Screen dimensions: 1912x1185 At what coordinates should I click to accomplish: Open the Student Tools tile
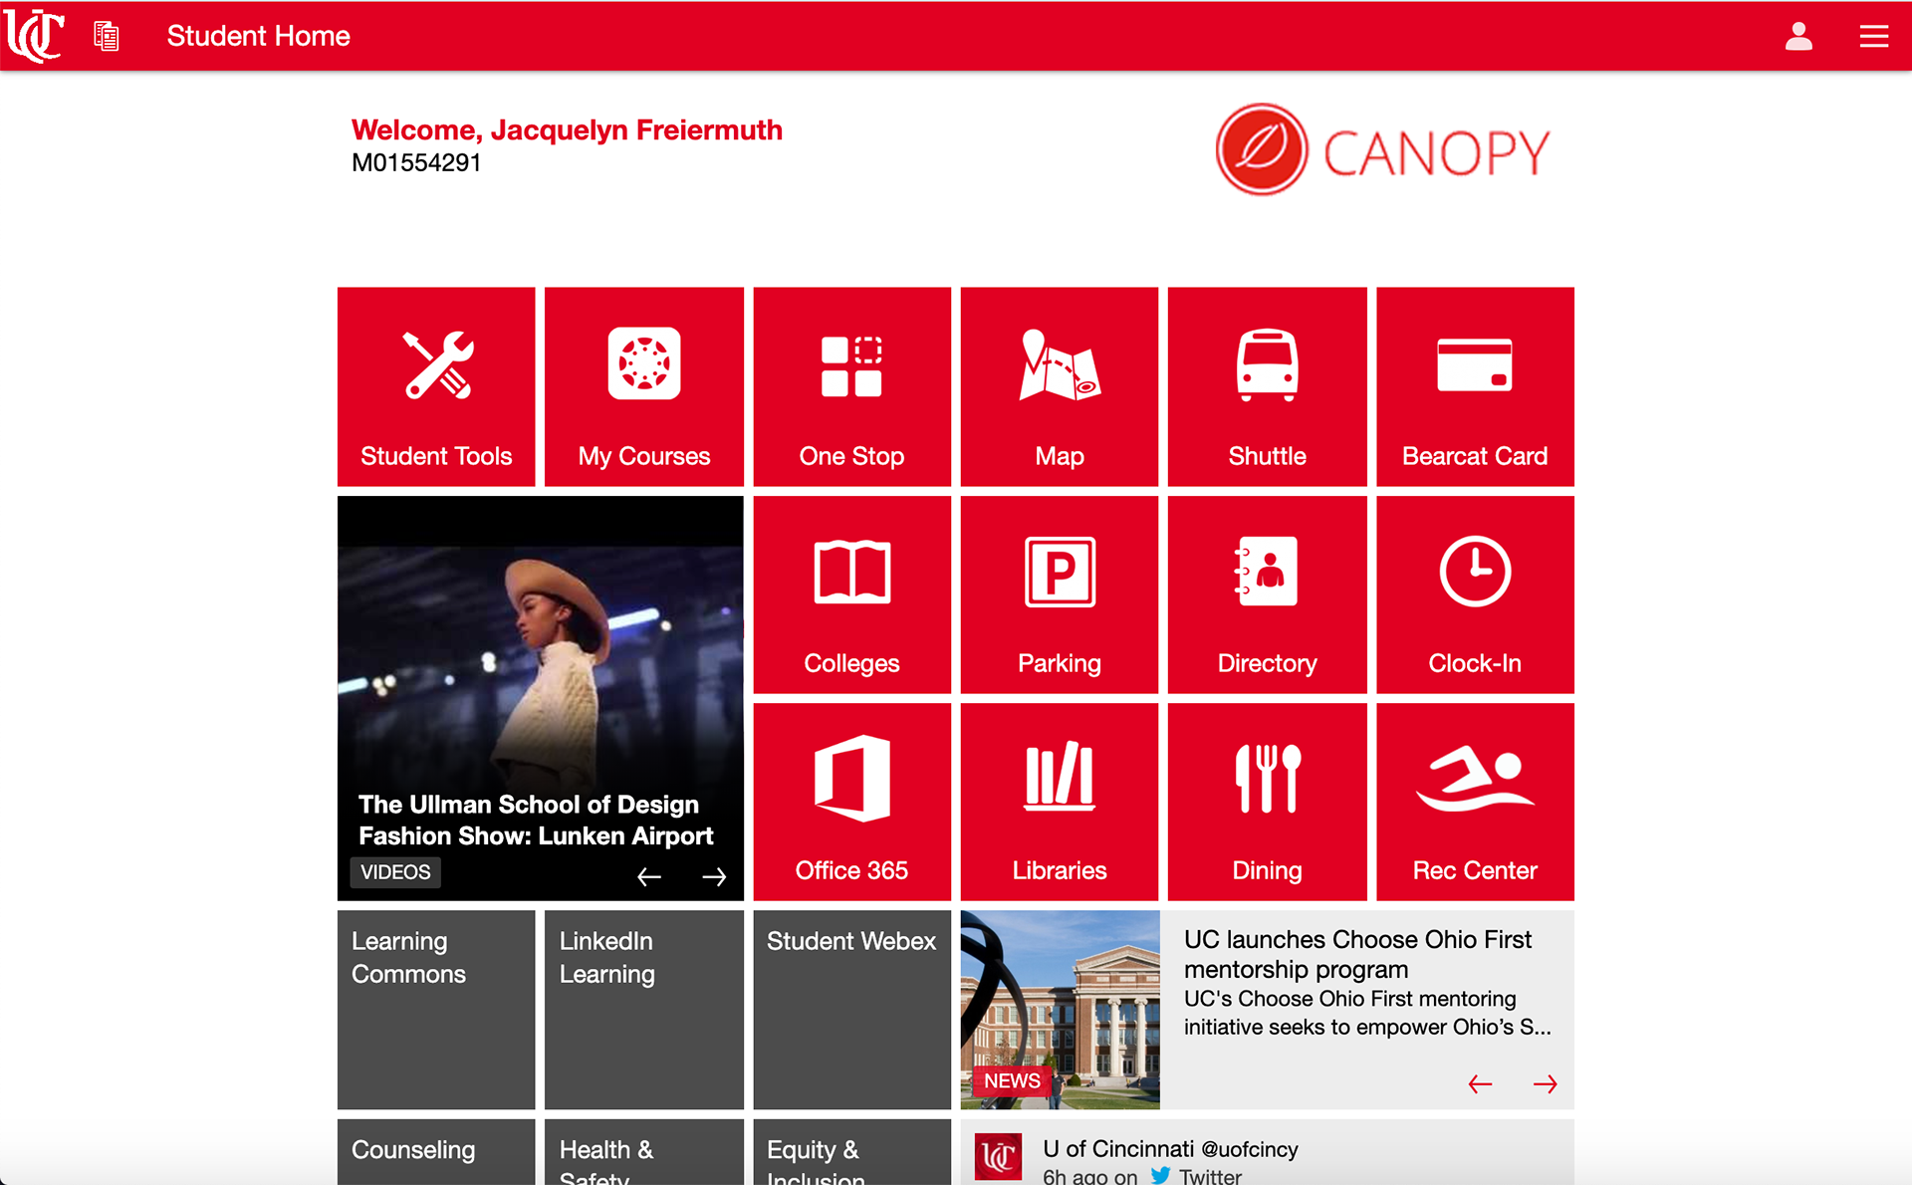pyautogui.click(x=436, y=386)
